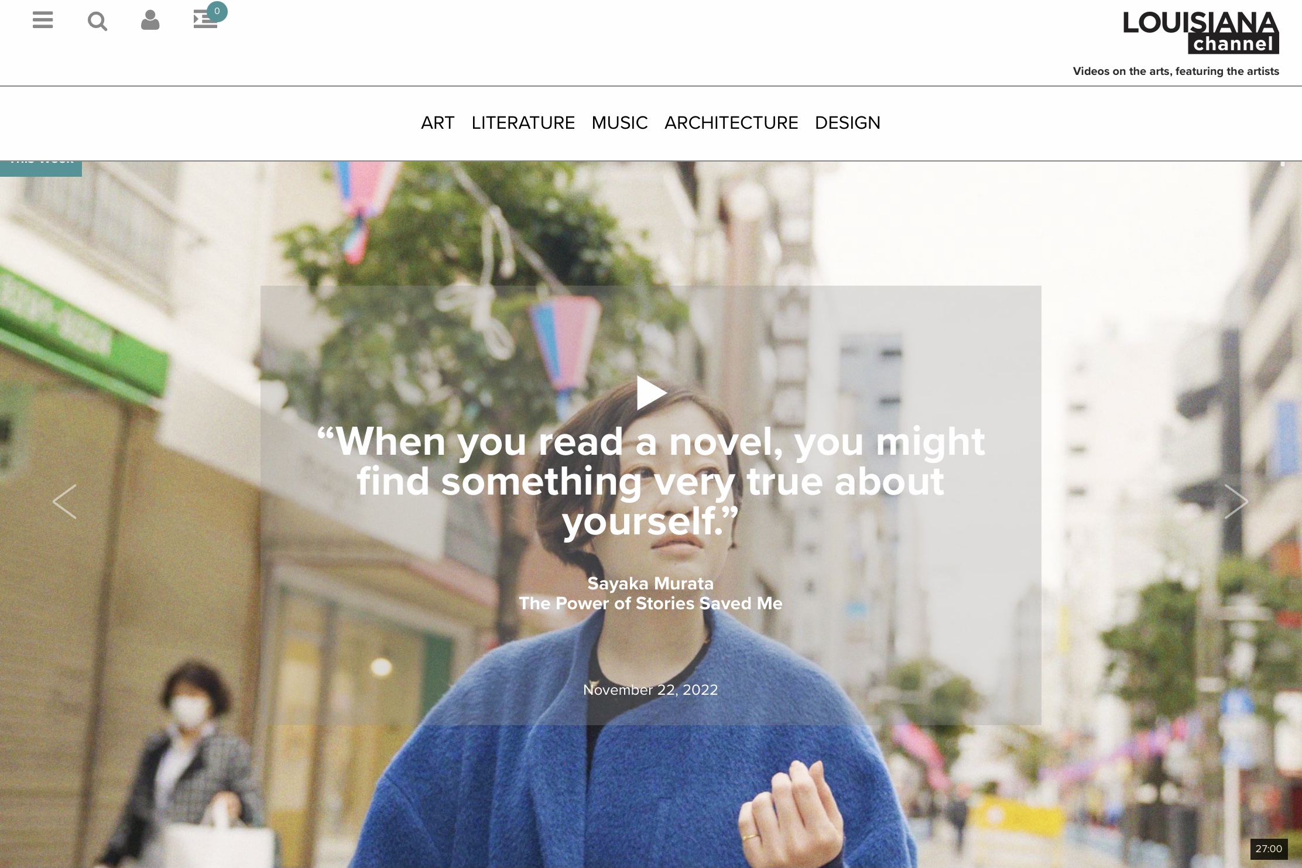Open the user account icon
The height and width of the screenshot is (868, 1302).
(150, 20)
